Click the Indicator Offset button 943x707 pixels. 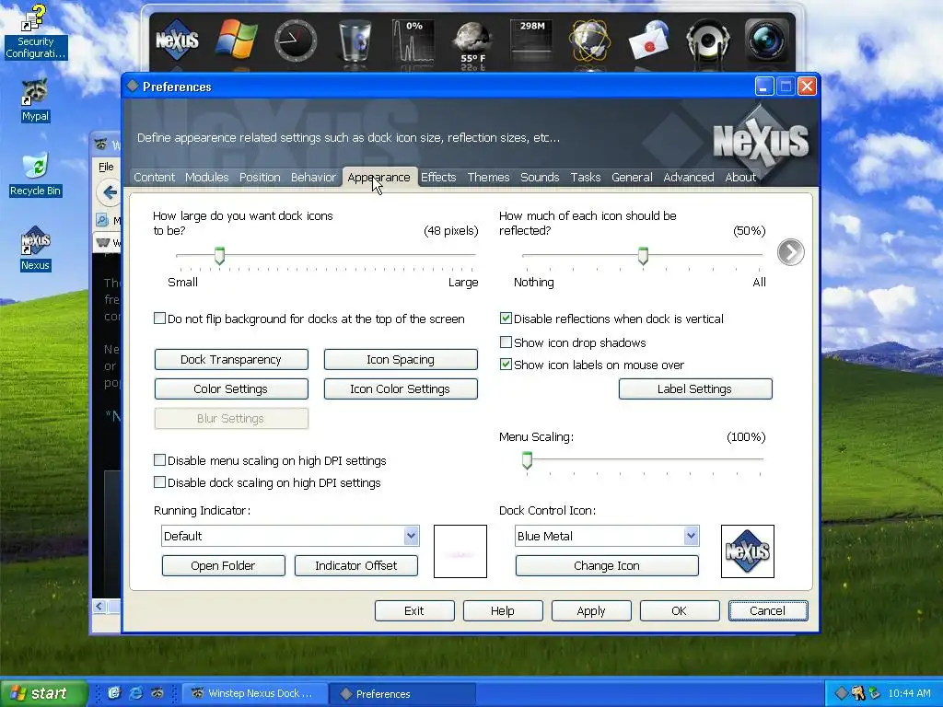point(356,566)
